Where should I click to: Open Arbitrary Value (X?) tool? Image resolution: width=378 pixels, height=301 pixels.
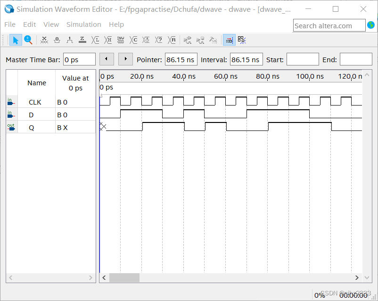(159, 40)
